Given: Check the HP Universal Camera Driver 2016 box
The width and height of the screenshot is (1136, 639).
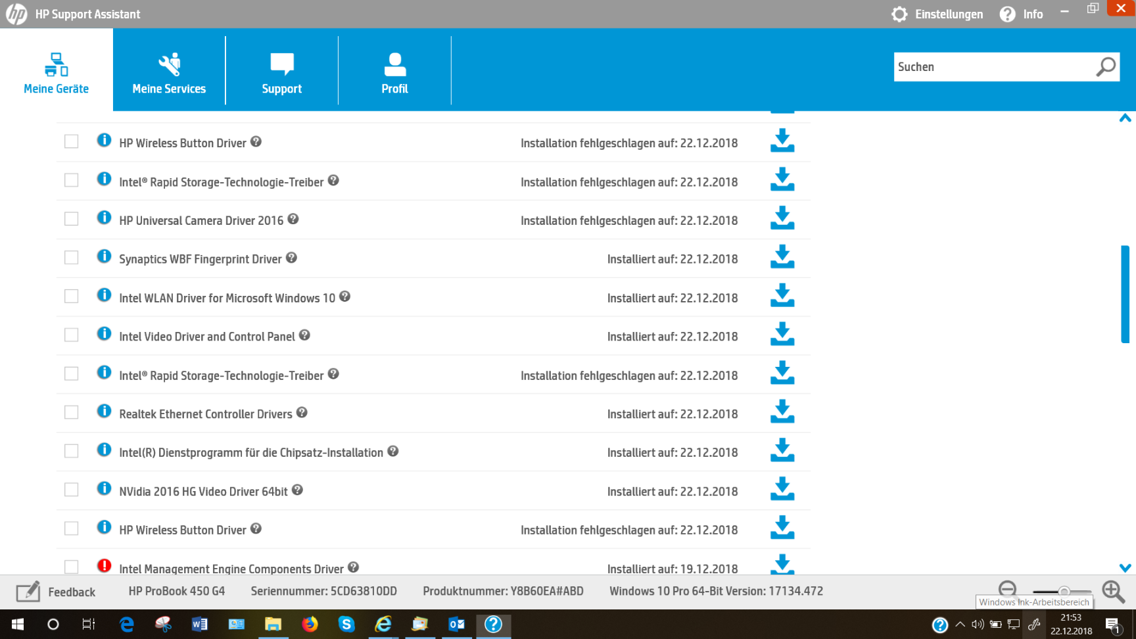Looking at the screenshot, I should pyautogui.click(x=72, y=219).
